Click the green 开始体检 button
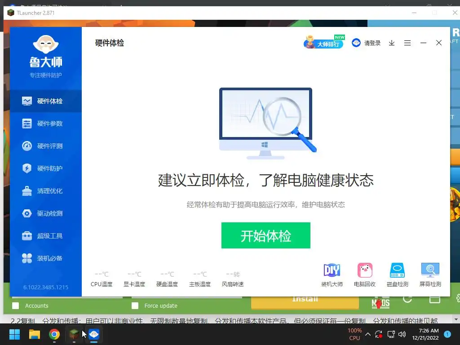Image resolution: width=460 pixels, height=345 pixels. tap(266, 235)
